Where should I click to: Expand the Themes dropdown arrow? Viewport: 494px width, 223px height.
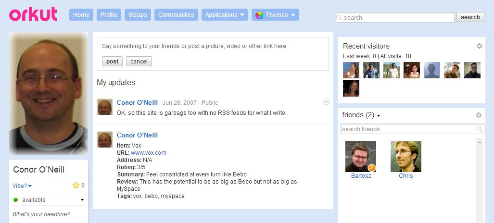click(x=293, y=15)
